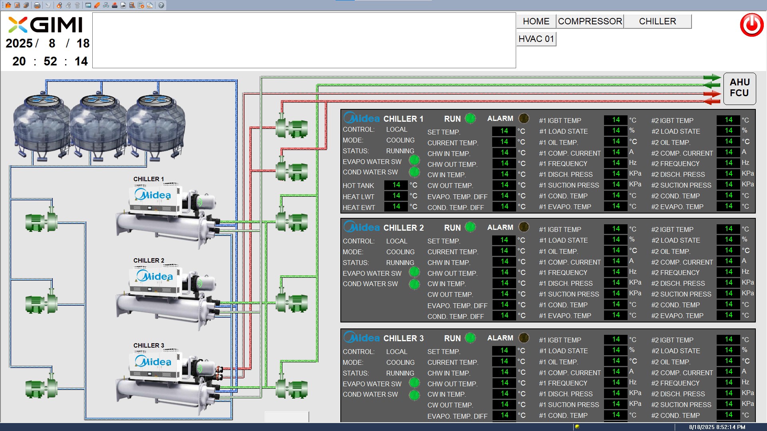Click Chiller 2 MODE 'COOLING' text

(x=400, y=252)
